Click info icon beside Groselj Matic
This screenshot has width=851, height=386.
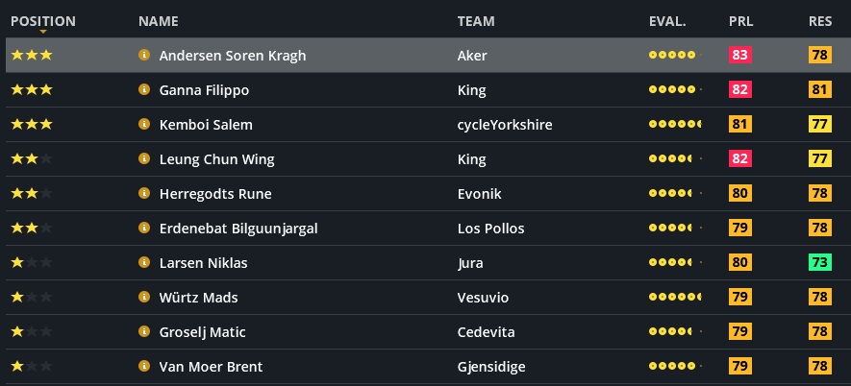click(x=144, y=332)
